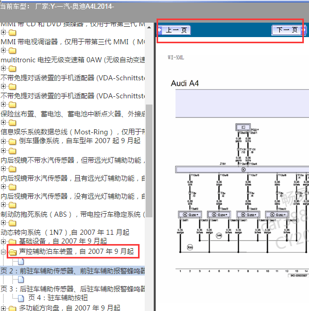Open 页 2：前驻车辅助传感器 tree row
309x311 pixels.
(73, 271)
